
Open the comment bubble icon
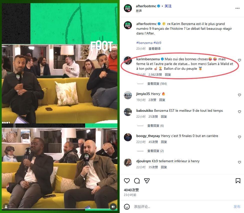[x=137, y=181]
